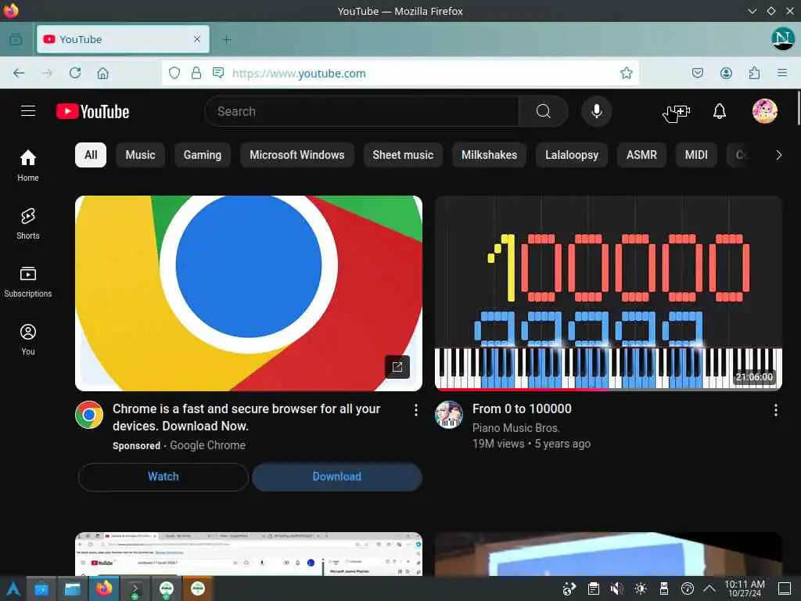Click the Firefox home button
The height and width of the screenshot is (601, 801).
[102, 73]
